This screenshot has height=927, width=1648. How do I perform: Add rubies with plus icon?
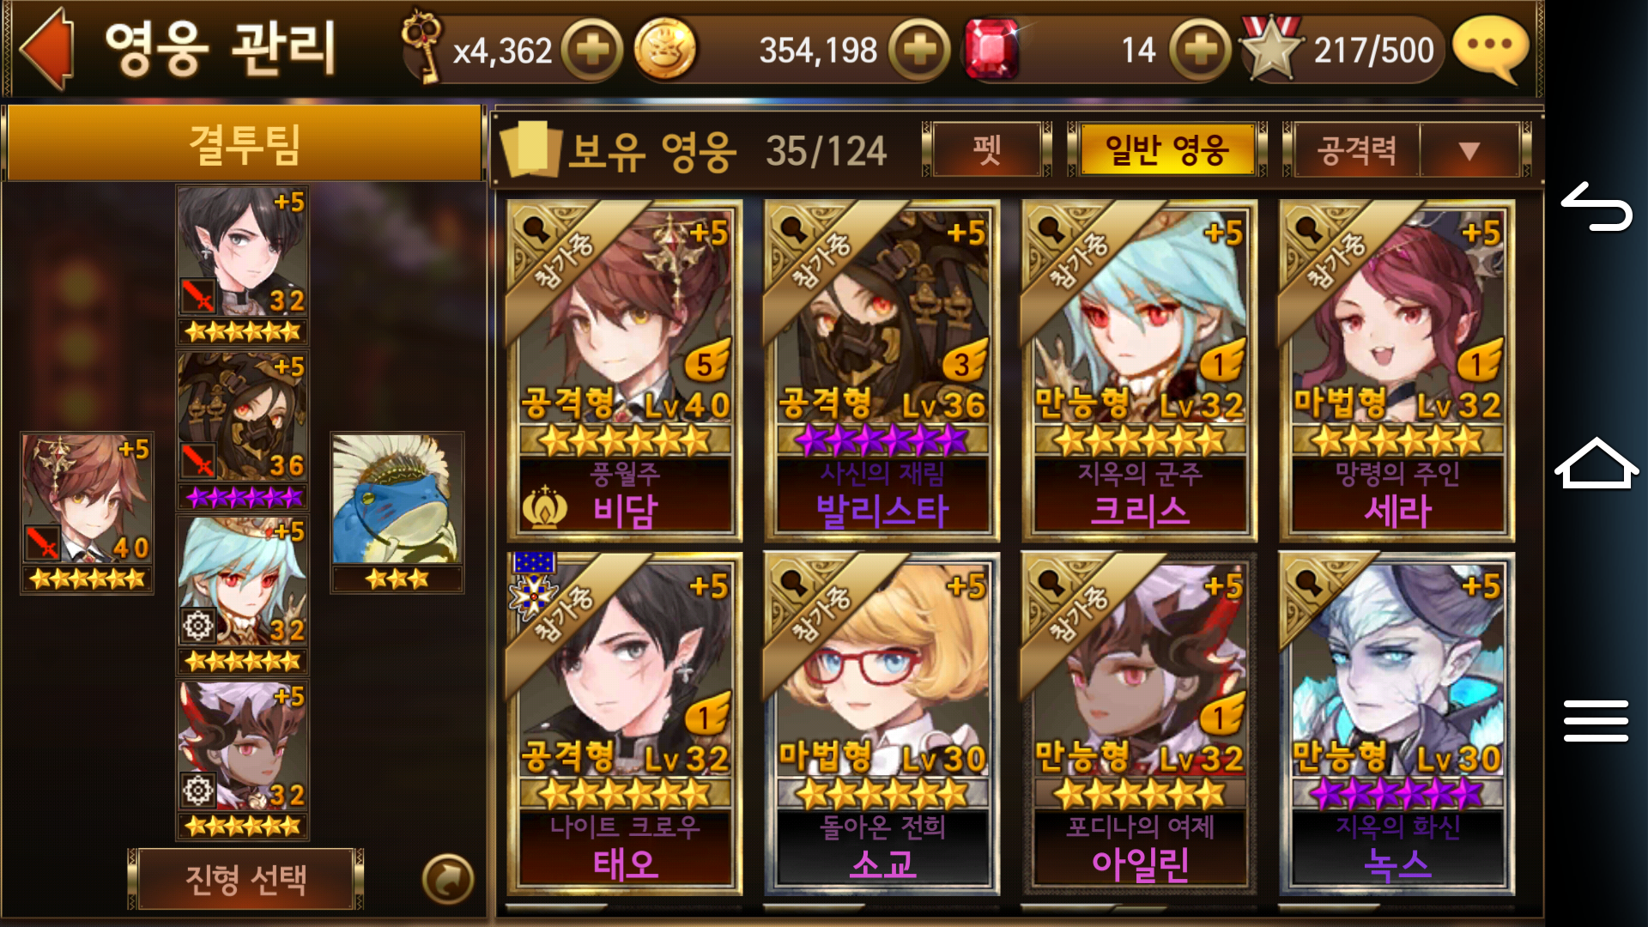point(1200,51)
